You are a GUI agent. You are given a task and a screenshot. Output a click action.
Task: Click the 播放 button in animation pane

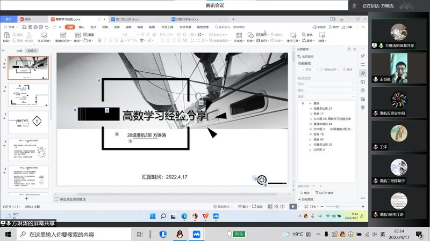(305, 193)
